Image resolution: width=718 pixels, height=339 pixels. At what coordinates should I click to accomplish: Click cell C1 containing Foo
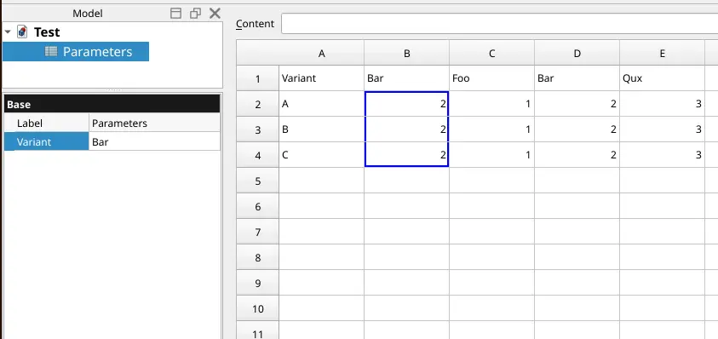pos(491,78)
